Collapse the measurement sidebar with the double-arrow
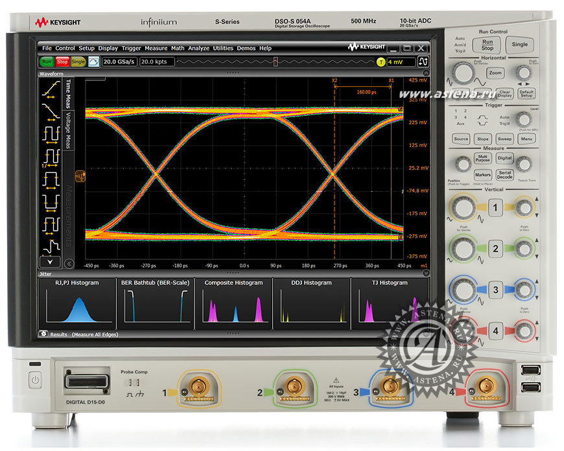The image size is (564, 451). [x=69, y=264]
